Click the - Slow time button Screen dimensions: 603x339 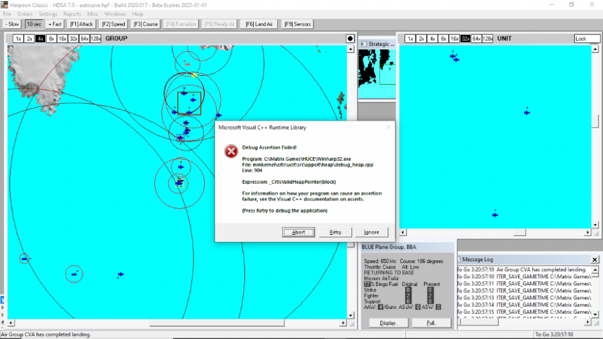pos(12,24)
